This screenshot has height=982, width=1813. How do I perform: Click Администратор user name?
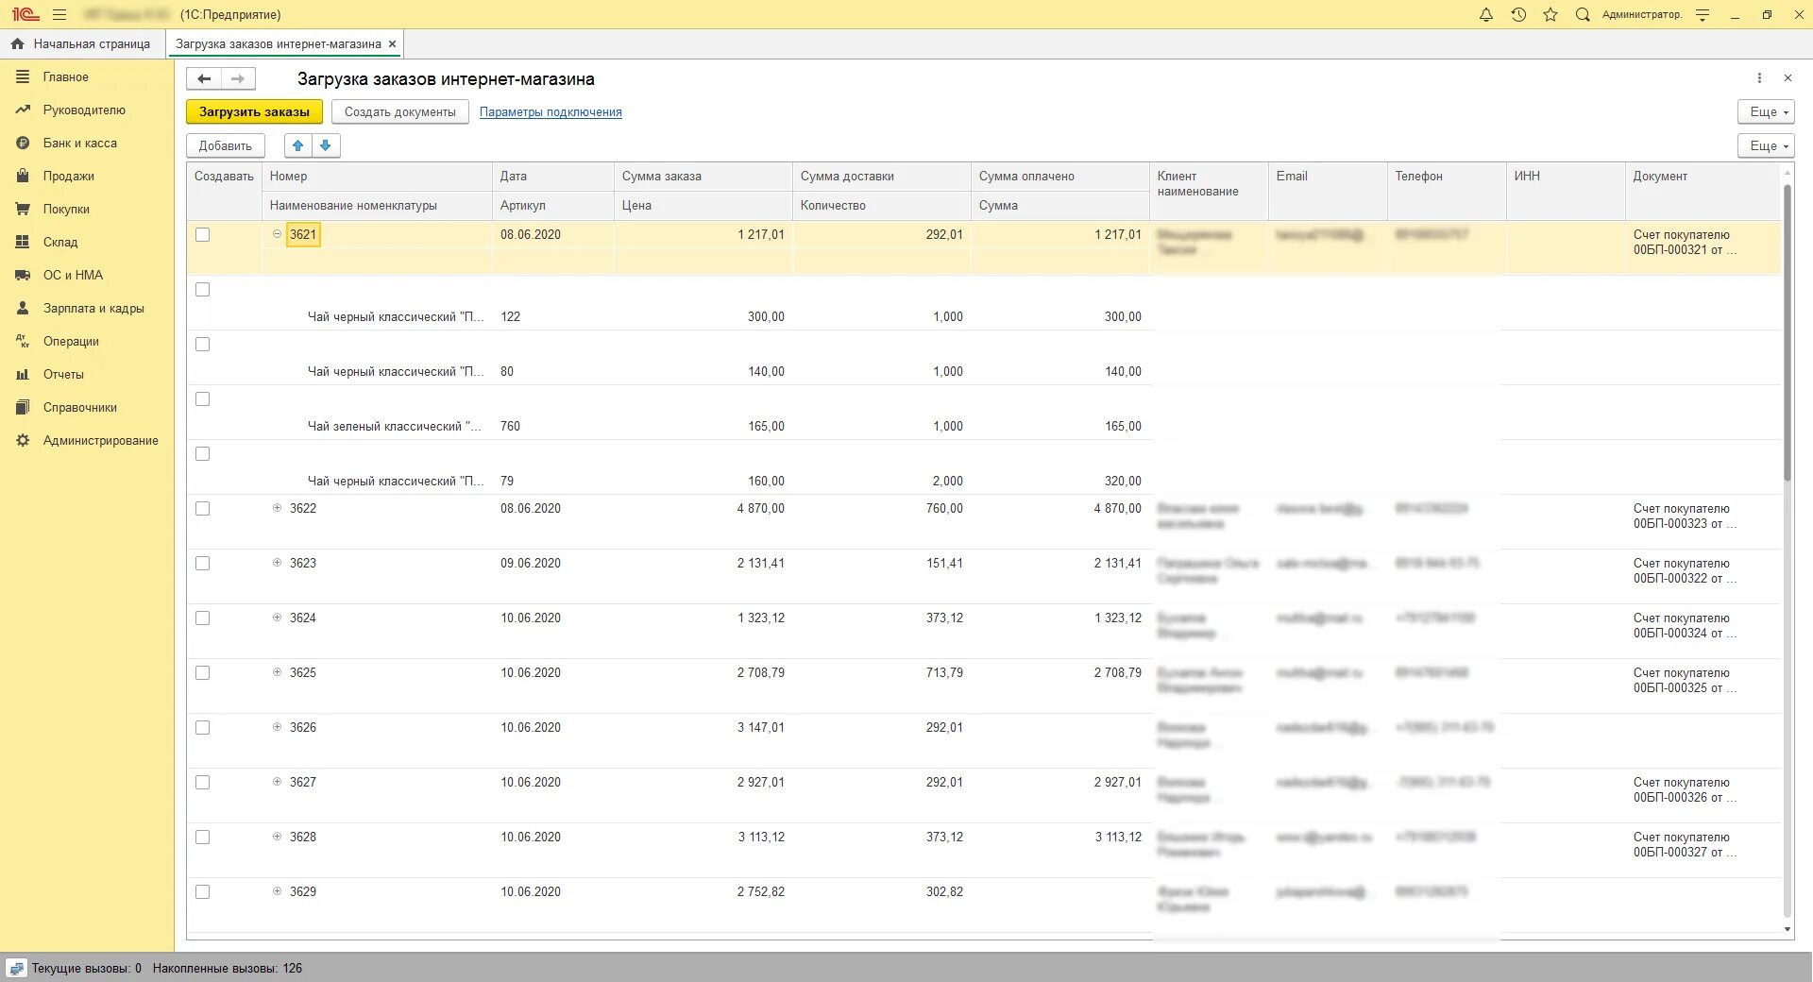tap(1642, 15)
